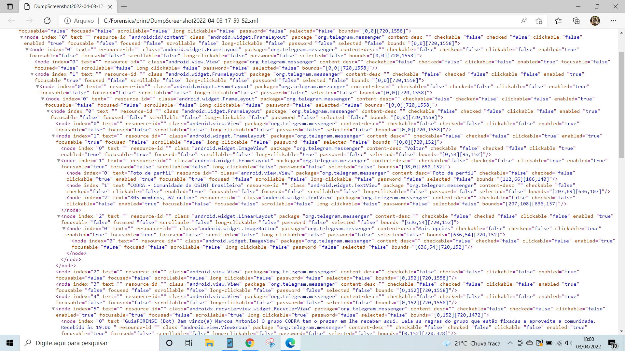Open a new browser tab
The height and width of the screenshot is (351, 625).
(124, 6)
